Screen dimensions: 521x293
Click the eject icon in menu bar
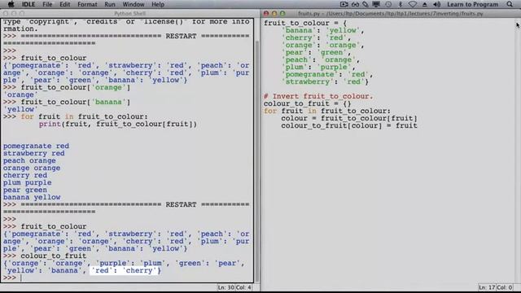pos(425,4)
